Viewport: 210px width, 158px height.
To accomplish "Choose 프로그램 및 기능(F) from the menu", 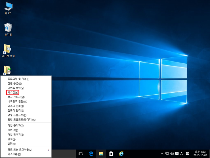I will 26,79.
